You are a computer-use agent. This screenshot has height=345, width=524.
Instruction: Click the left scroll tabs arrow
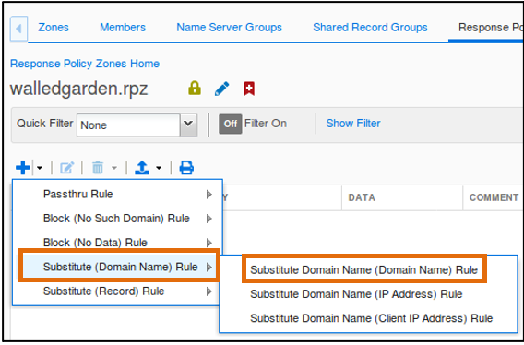18,29
